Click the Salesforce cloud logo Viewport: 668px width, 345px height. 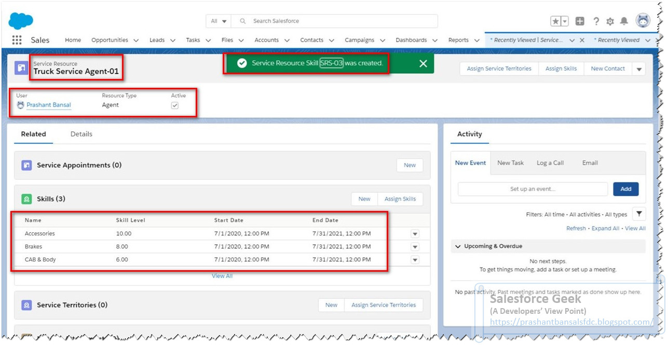click(21, 21)
